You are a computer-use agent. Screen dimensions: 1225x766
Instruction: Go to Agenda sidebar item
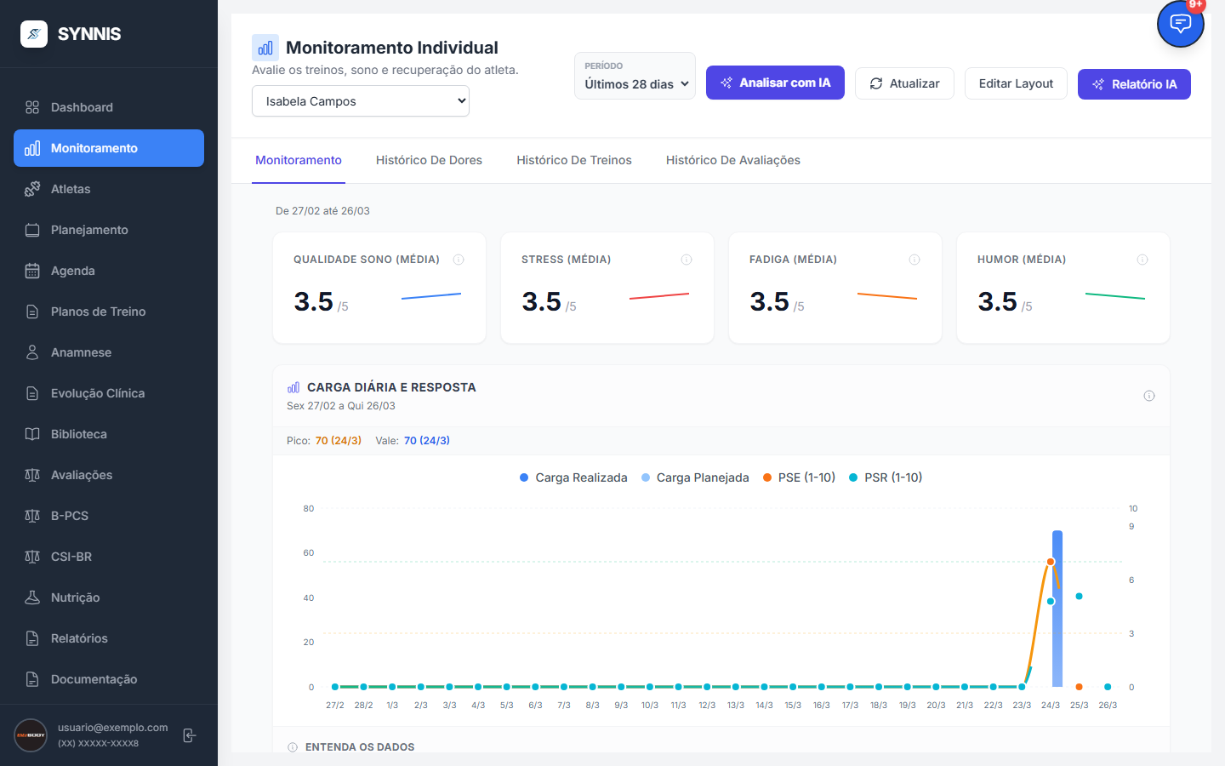[x=109, y=271]
